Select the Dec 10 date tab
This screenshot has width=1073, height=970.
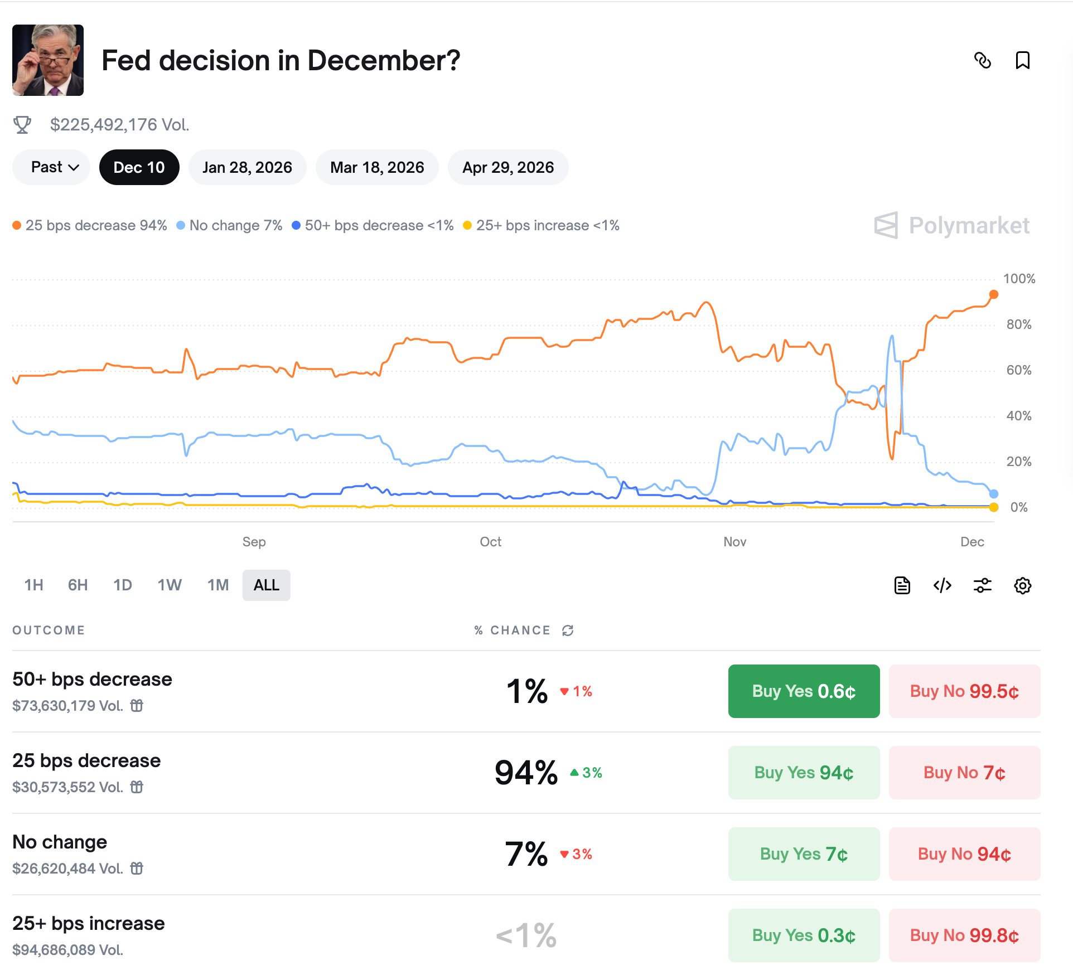139,167
